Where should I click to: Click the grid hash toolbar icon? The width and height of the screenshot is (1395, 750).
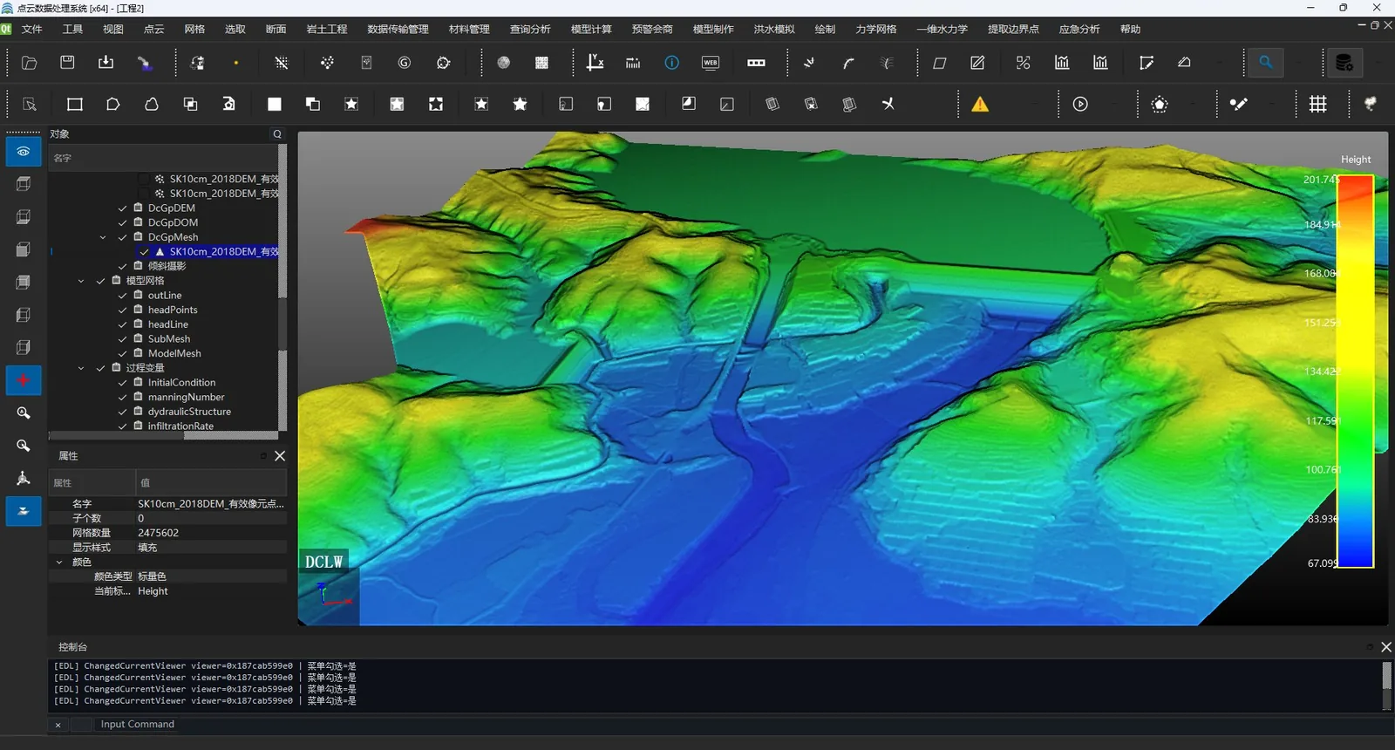pos(1318,105)
